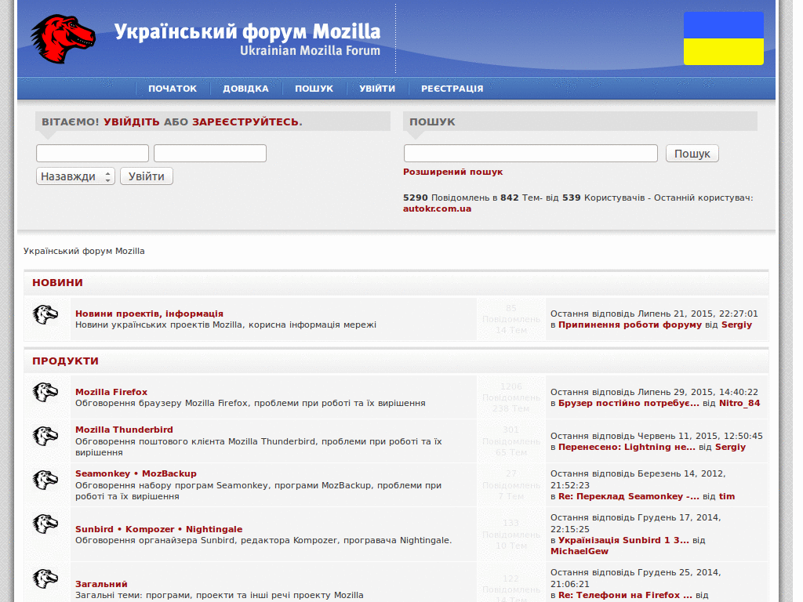Open the УВІЙТИ menu item
Screen dimensions: 803x602
coord(377,89)
